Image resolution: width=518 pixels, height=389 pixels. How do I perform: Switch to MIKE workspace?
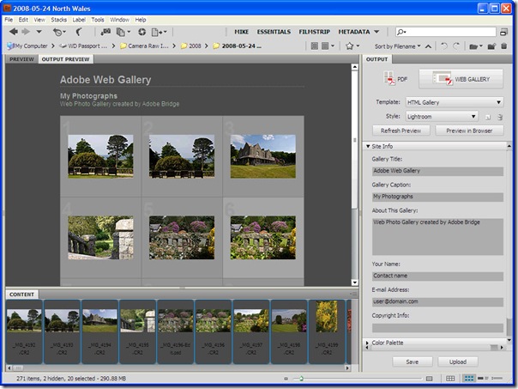point(241,32)
